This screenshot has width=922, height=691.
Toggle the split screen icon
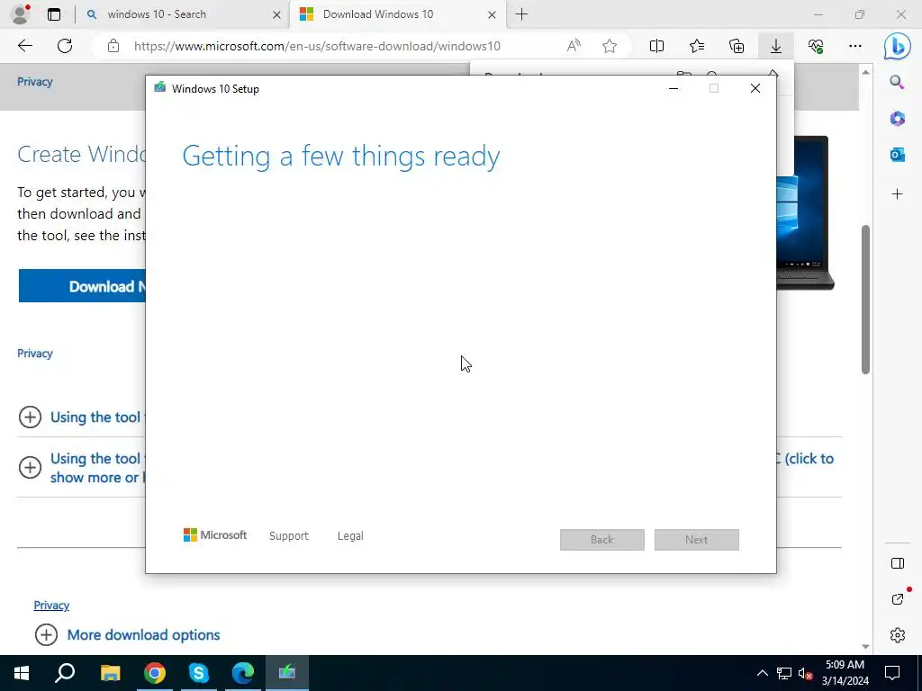click(656, 46)
